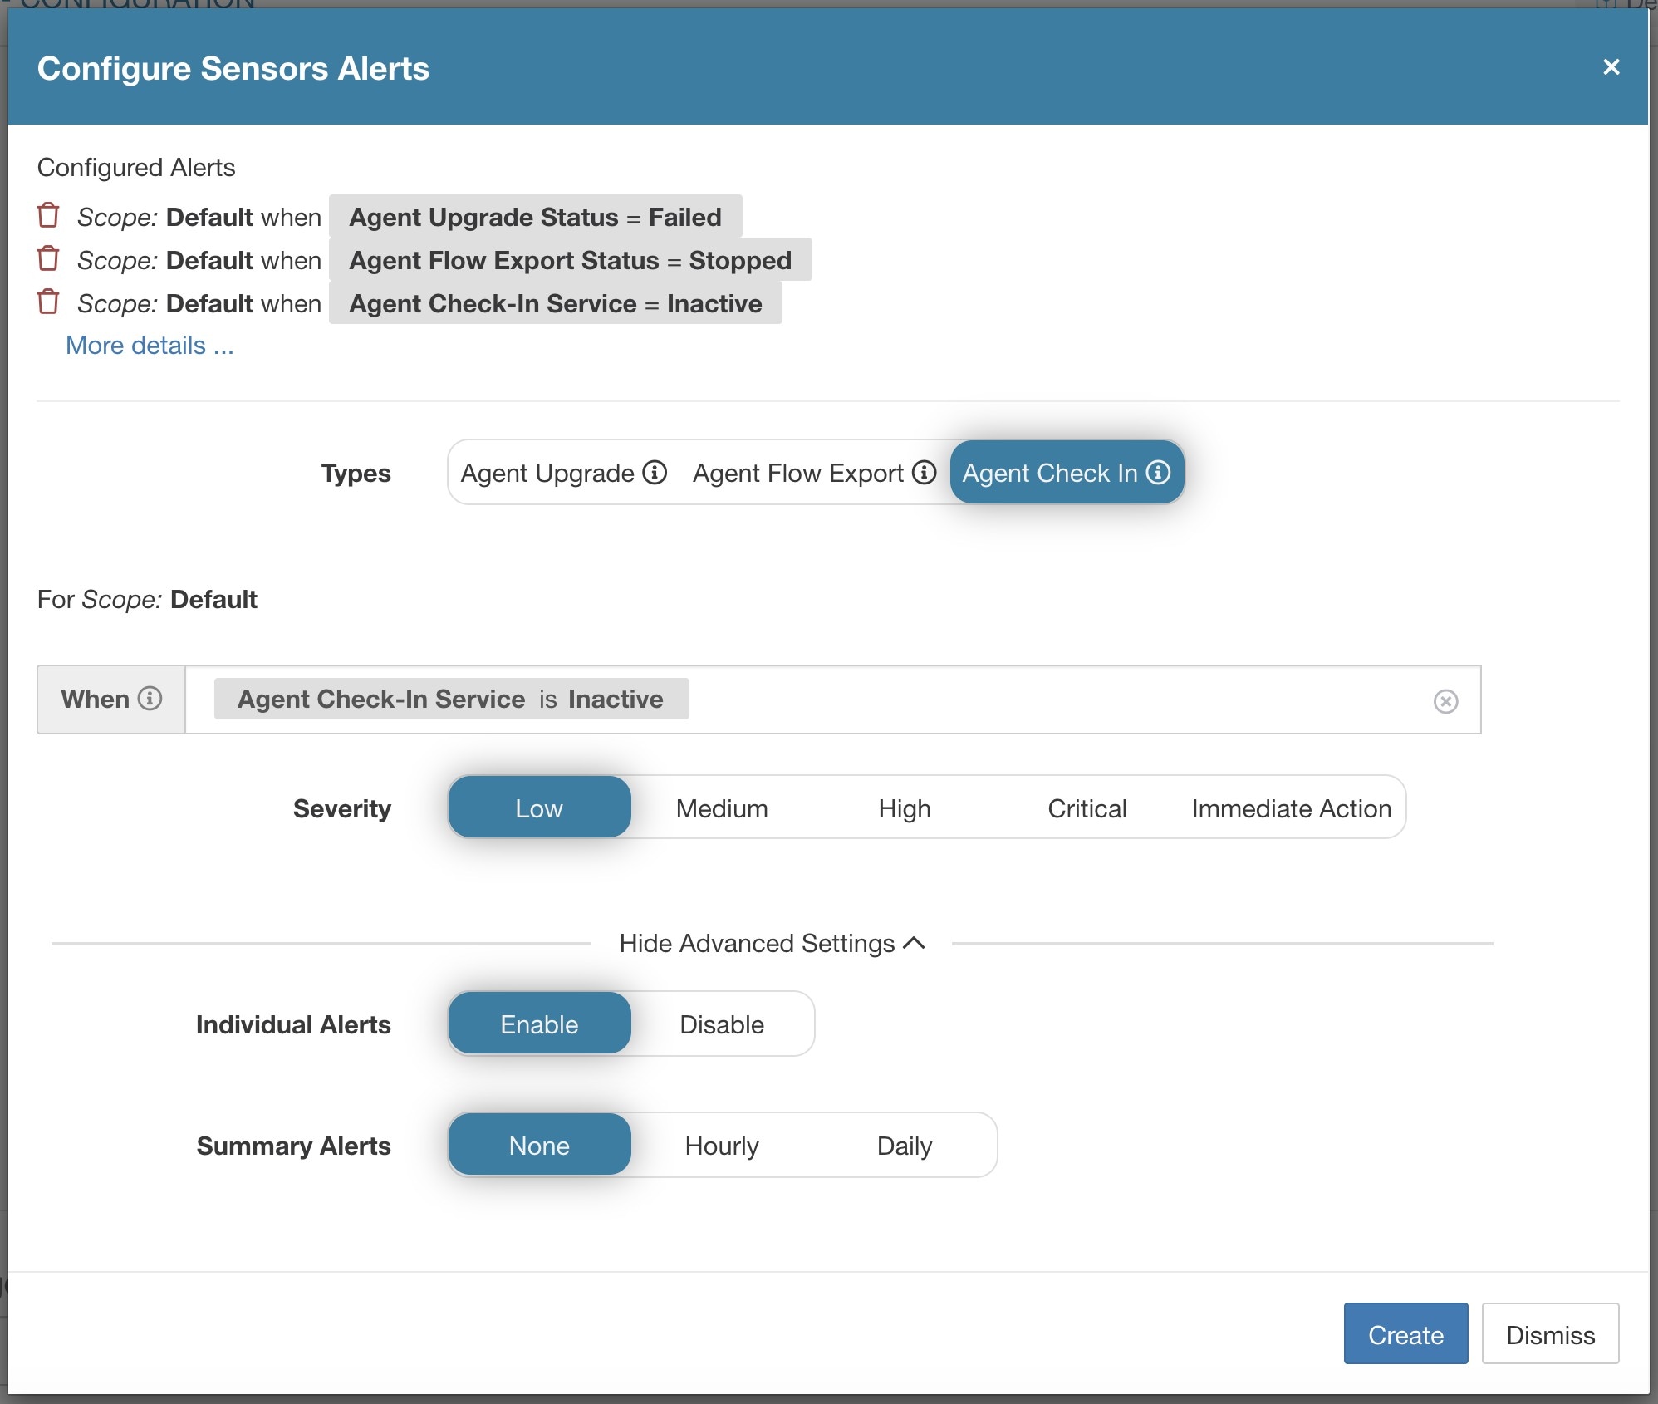Delete the Agent Upgrade Status alert

pyautogui.click(x=48, y=215)
